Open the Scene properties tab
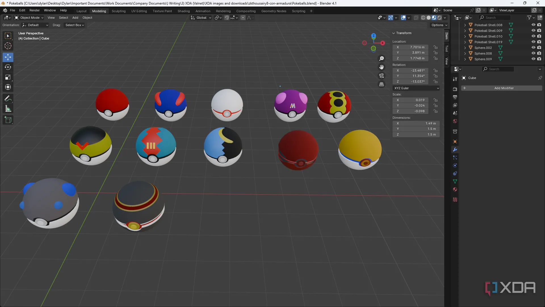Viewport: 545px width, 307px height. (455, 113)
